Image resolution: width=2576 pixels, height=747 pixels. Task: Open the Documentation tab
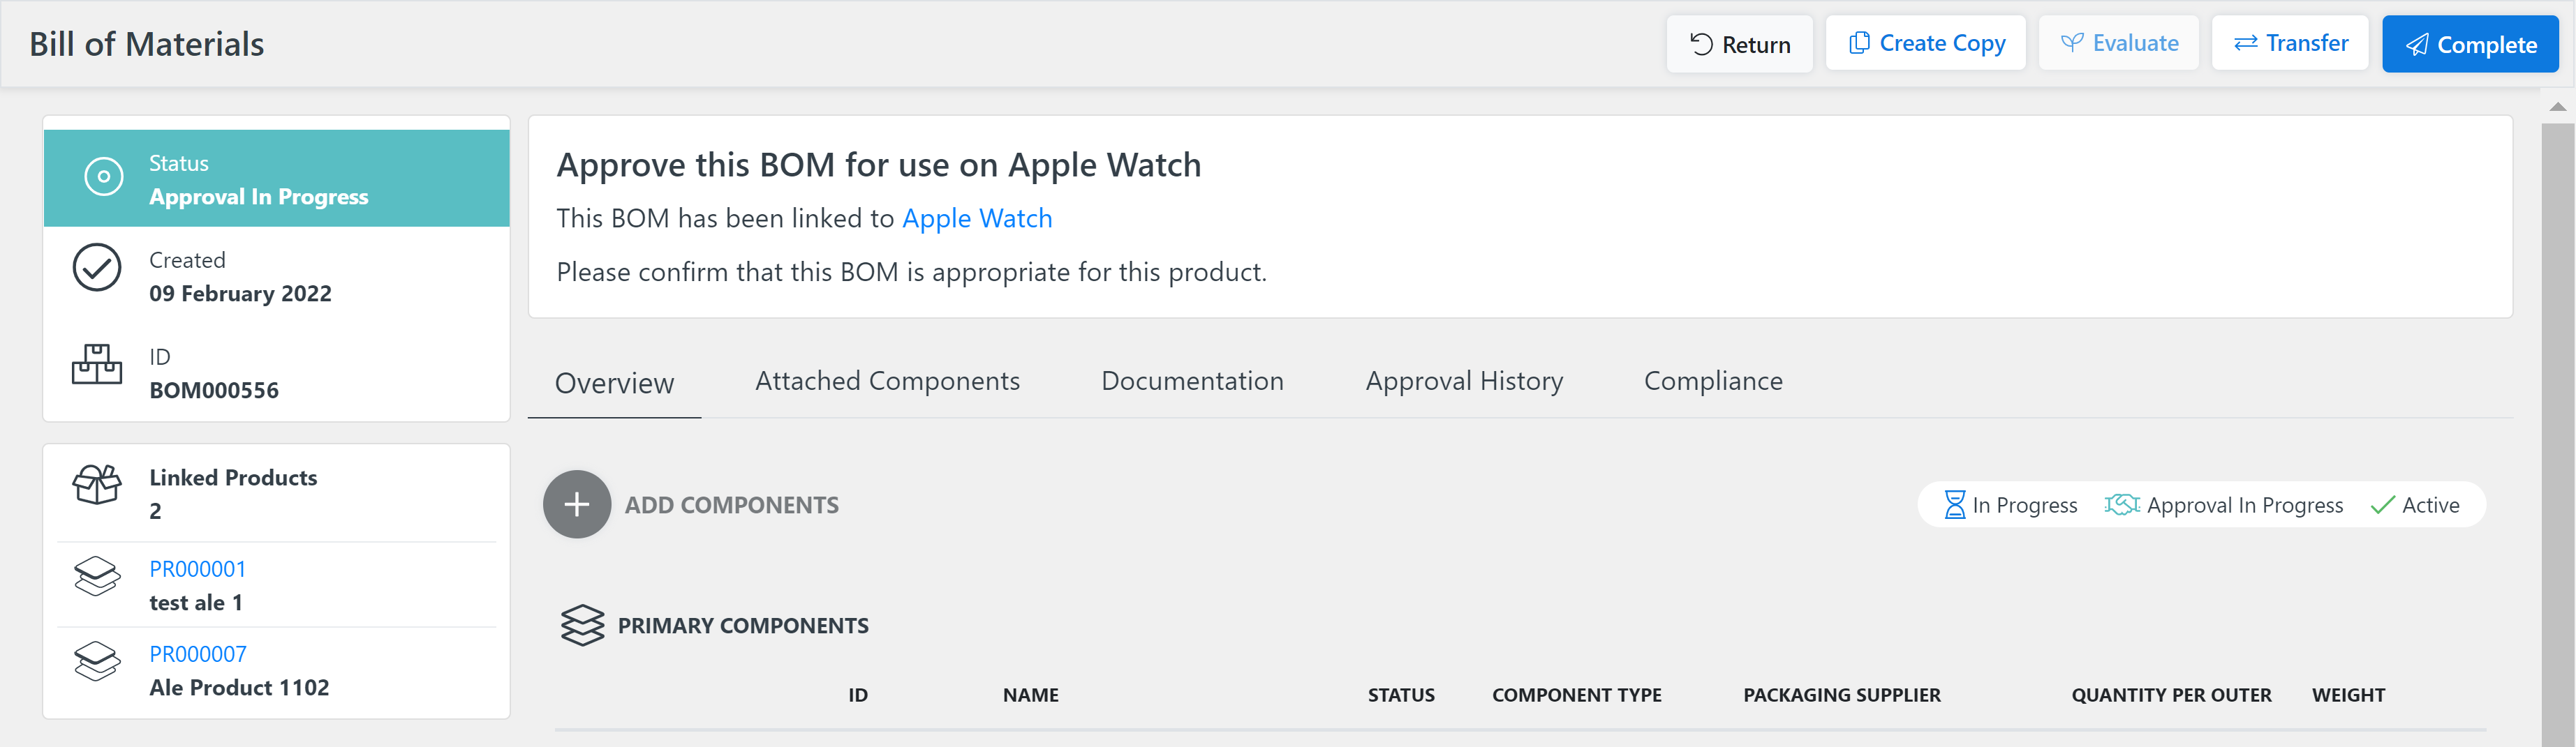coord(1192,381)
